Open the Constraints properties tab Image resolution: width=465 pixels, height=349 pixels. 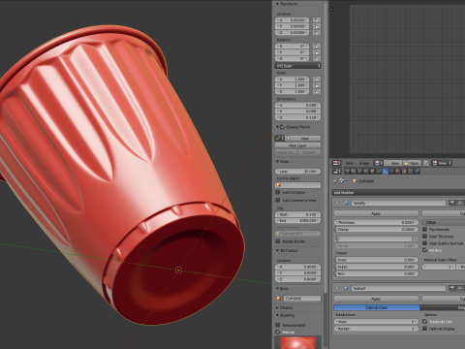379,171
